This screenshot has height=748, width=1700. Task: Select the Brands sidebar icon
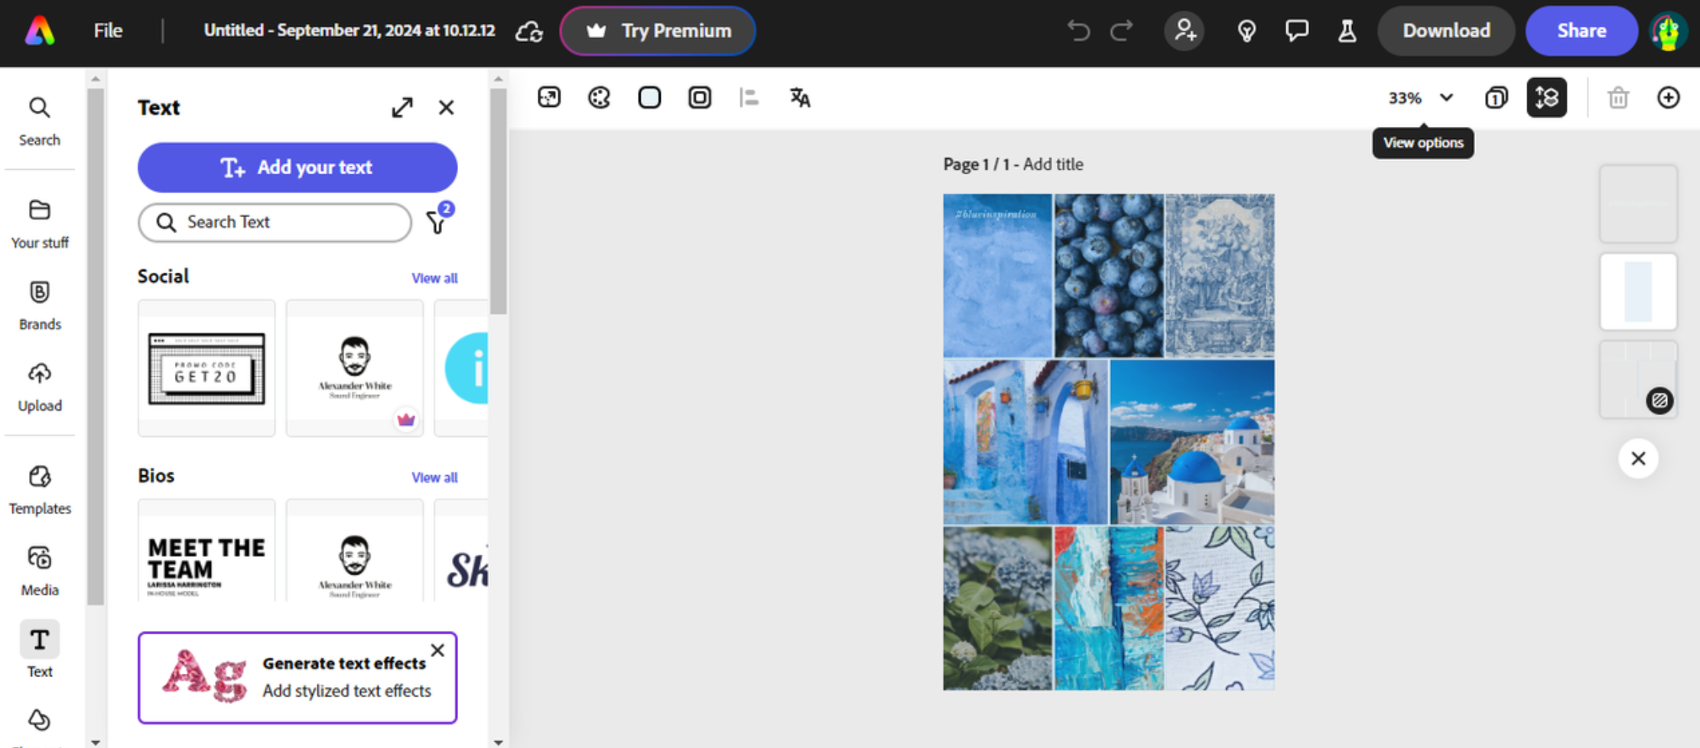(x=39, y=303)
